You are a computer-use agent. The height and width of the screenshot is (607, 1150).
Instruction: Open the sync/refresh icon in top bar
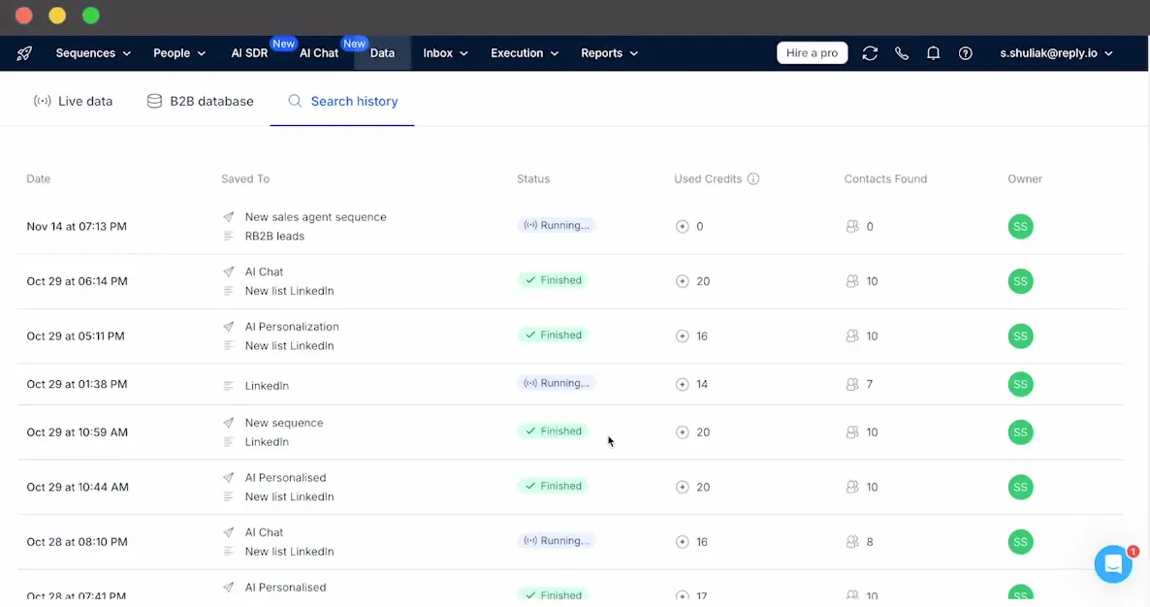pyautogui.click(x=870, y=53)
